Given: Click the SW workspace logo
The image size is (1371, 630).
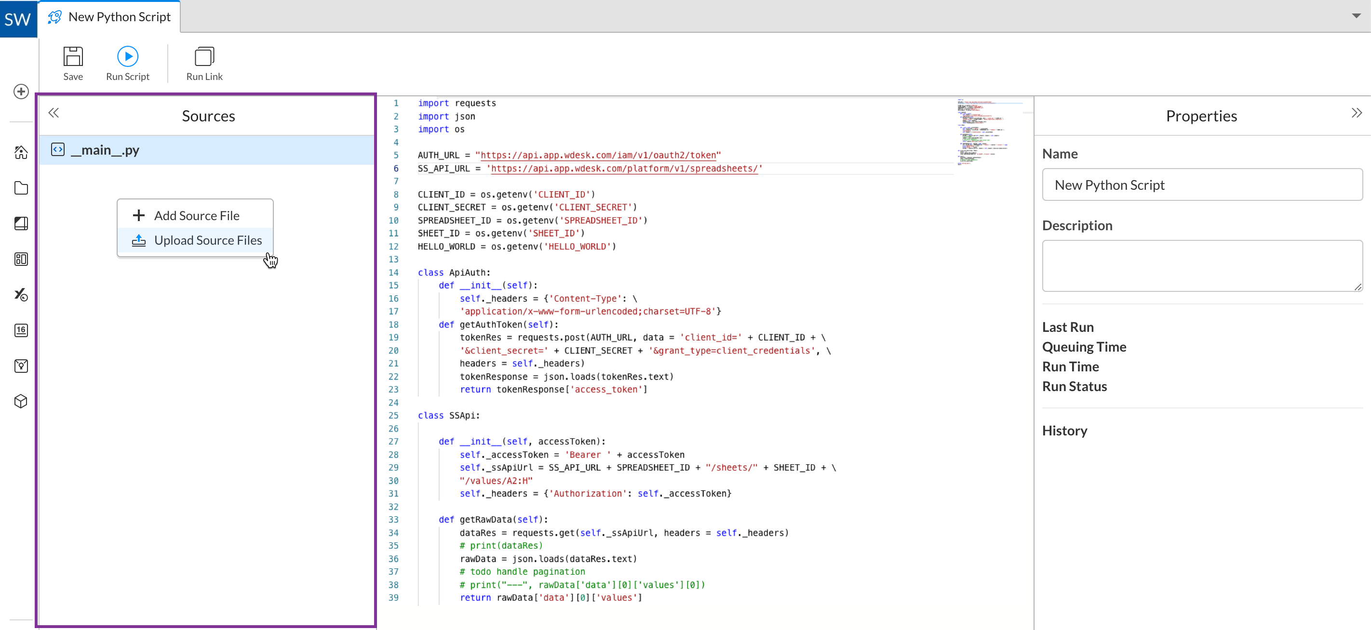Looking at the screenshot, I should coord(18,19).
